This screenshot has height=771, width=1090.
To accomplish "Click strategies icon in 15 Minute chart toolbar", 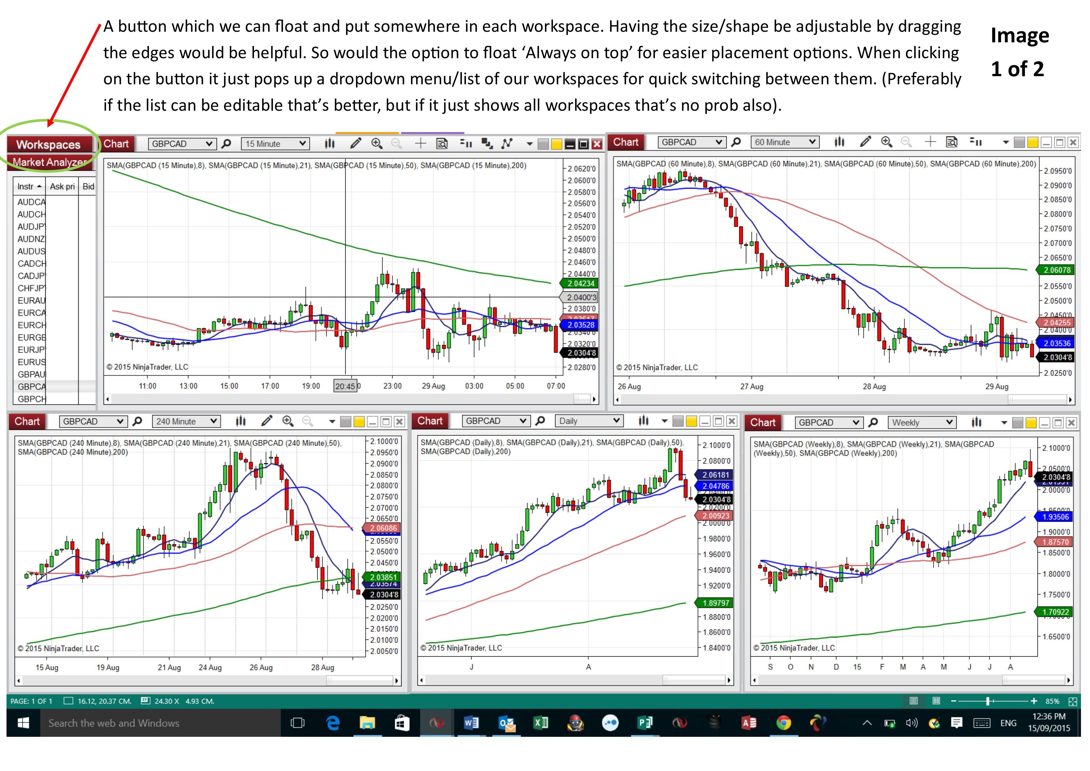I will 507,143.
